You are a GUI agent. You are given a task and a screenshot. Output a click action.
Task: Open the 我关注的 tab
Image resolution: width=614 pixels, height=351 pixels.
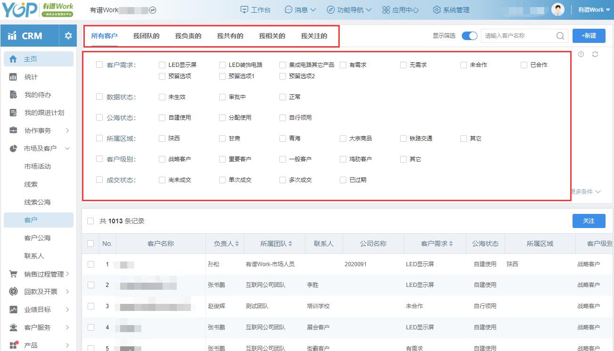(314, 36)
